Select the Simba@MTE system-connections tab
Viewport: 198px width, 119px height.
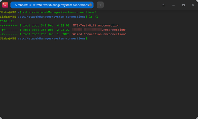[52, 5]
